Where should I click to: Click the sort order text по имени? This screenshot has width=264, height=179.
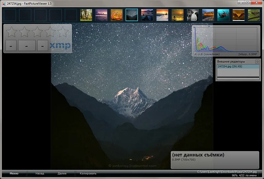[x=251, y=175]
